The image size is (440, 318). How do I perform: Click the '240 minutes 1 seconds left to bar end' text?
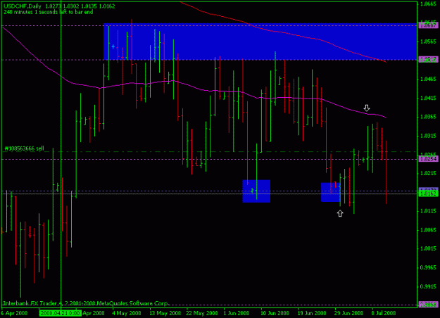[49, 13]
